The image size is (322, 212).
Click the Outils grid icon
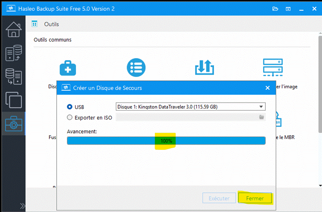(x=34, y=24)
